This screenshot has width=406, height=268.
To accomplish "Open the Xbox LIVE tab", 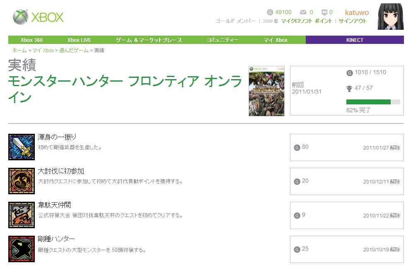I will pyautogui.click(x=79, y=40).
